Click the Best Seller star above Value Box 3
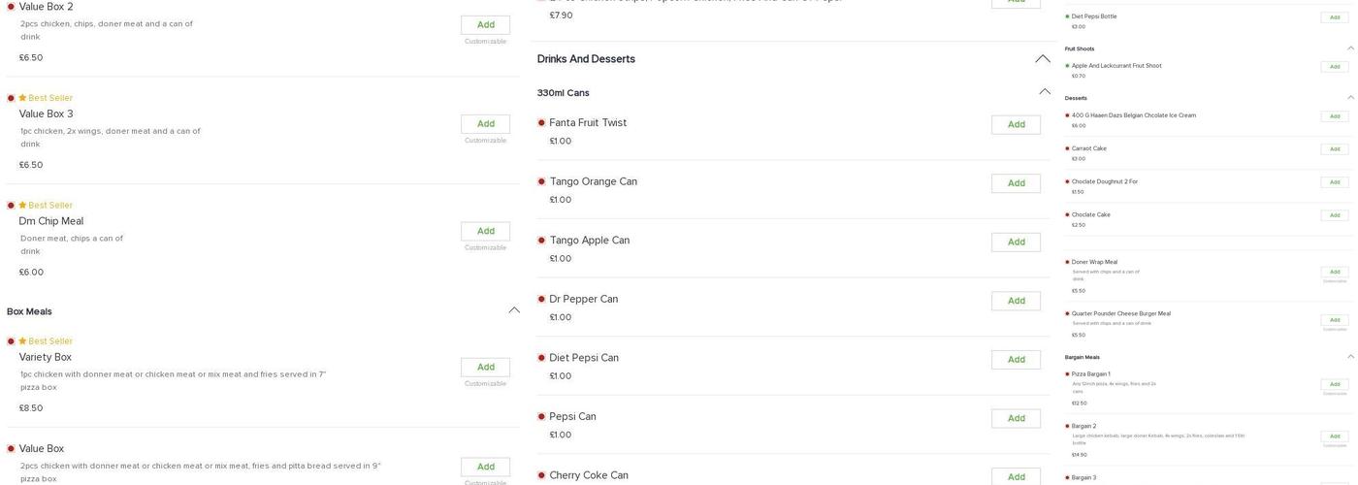 [22, 98]
